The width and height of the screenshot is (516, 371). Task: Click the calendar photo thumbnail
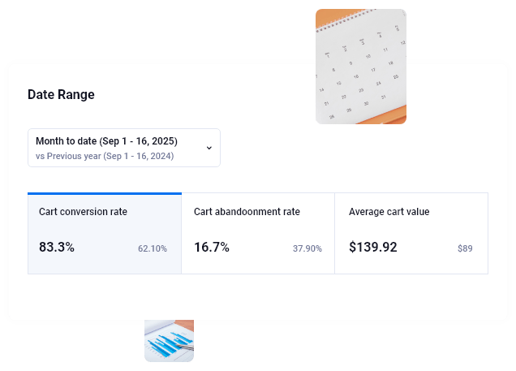361,67
